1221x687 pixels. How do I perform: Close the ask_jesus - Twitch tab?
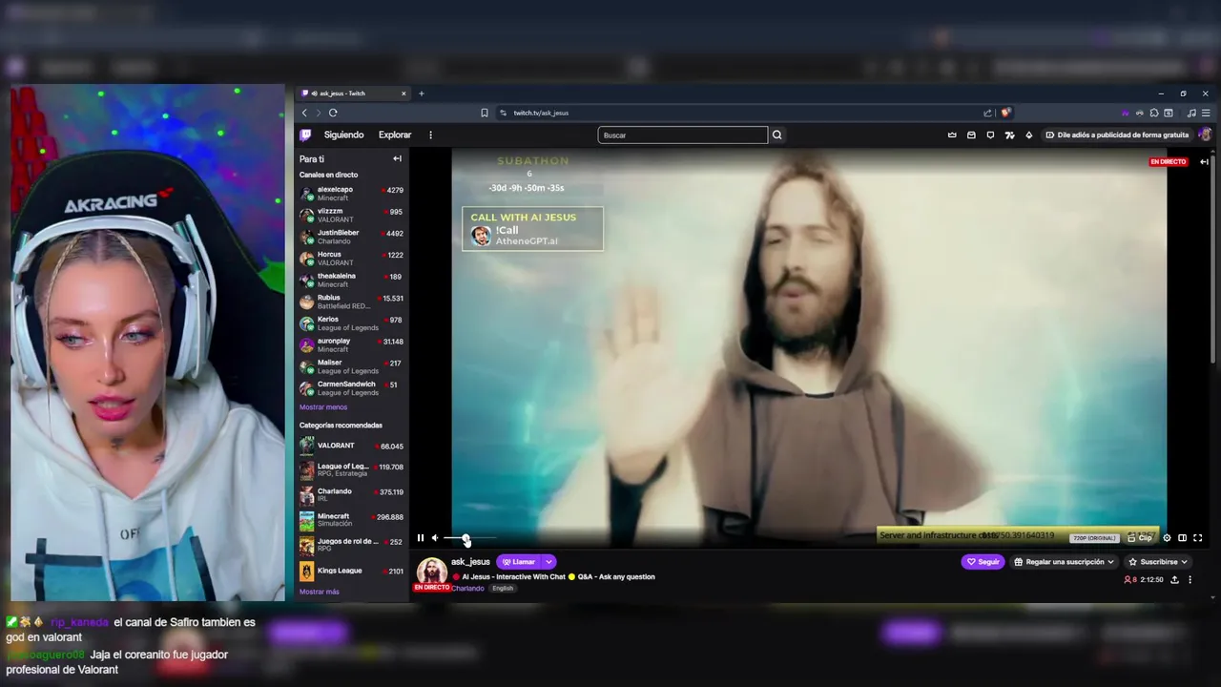tap(404, 94)
